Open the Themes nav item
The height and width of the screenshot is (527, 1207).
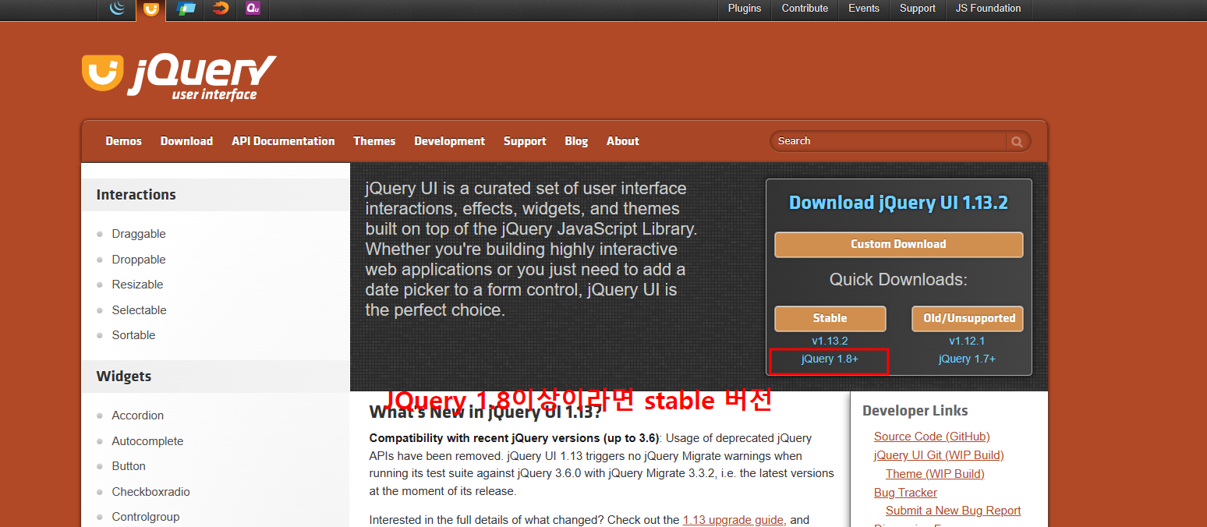(x=374, y=141)
